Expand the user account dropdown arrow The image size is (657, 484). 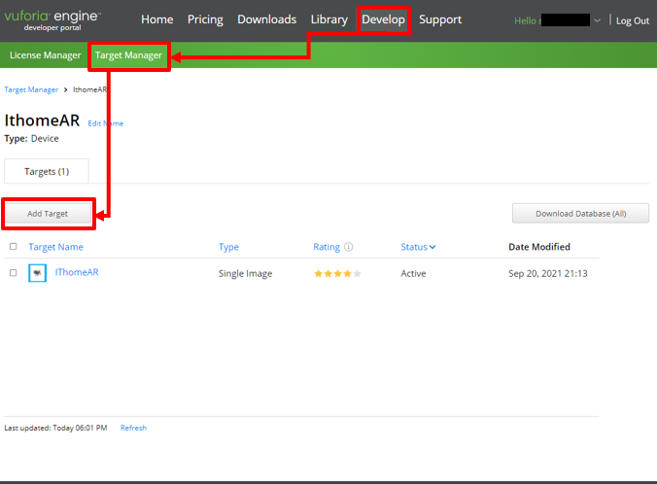click(x=598, y=20)
